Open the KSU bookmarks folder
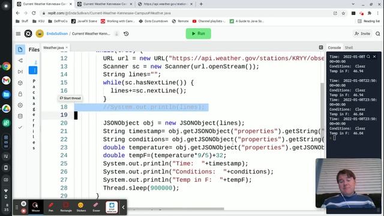 tap(38, 22)
